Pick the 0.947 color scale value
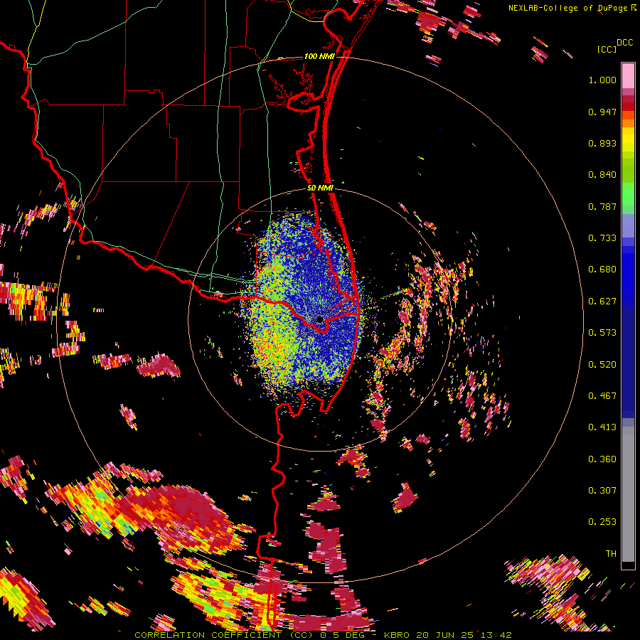This screenshot has height=640, width=640. tap(602, 112)
